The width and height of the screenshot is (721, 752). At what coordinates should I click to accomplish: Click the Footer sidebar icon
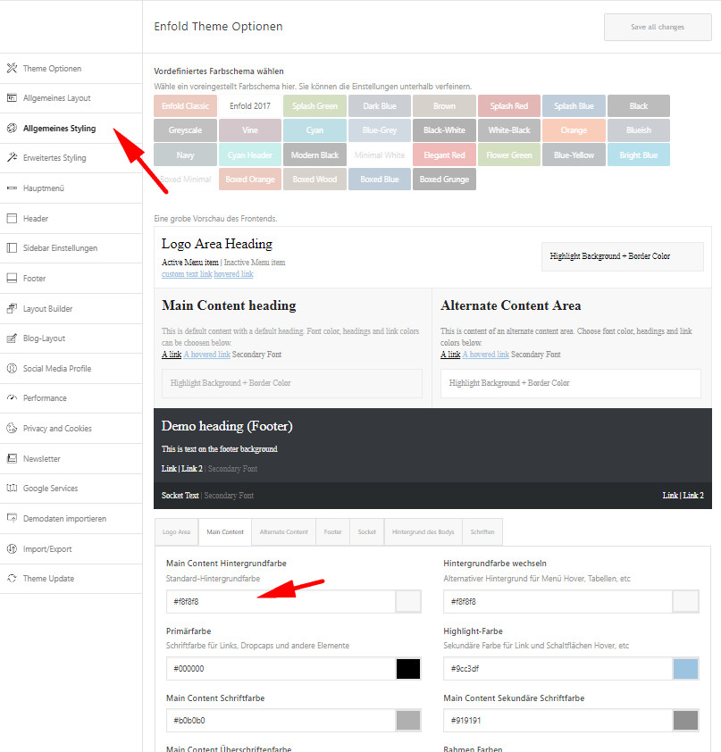click(12, 278)
